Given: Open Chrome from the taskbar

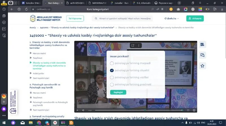Looking at the screenshot, I should 39,123.
